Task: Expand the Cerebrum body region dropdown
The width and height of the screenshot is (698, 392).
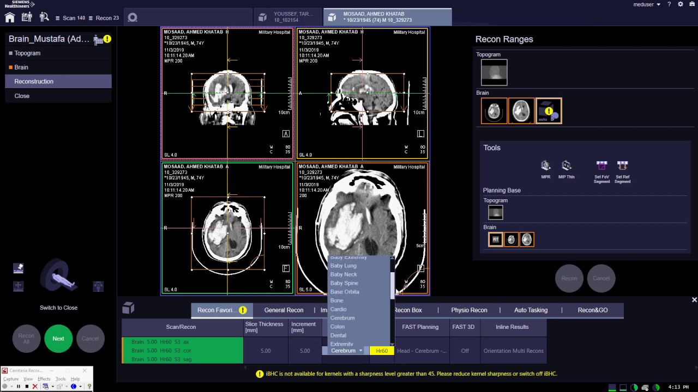Action: 346,351
